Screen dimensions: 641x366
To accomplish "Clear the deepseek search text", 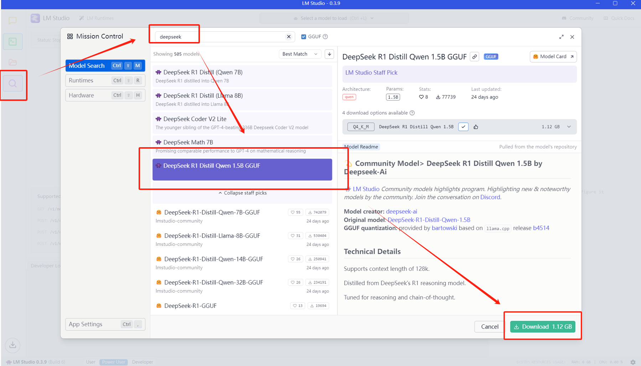I will [x=289, y=37].
